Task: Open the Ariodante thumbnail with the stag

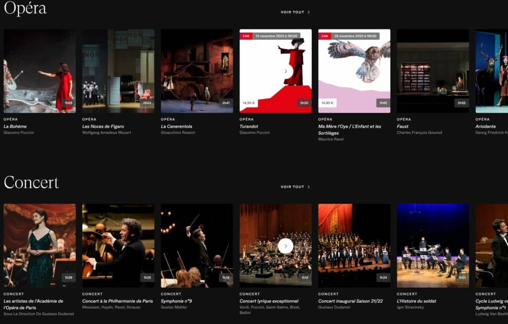Action: 492,71
